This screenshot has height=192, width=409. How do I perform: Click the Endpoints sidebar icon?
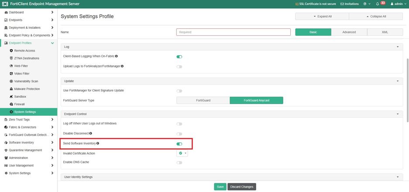coord(6,20)
